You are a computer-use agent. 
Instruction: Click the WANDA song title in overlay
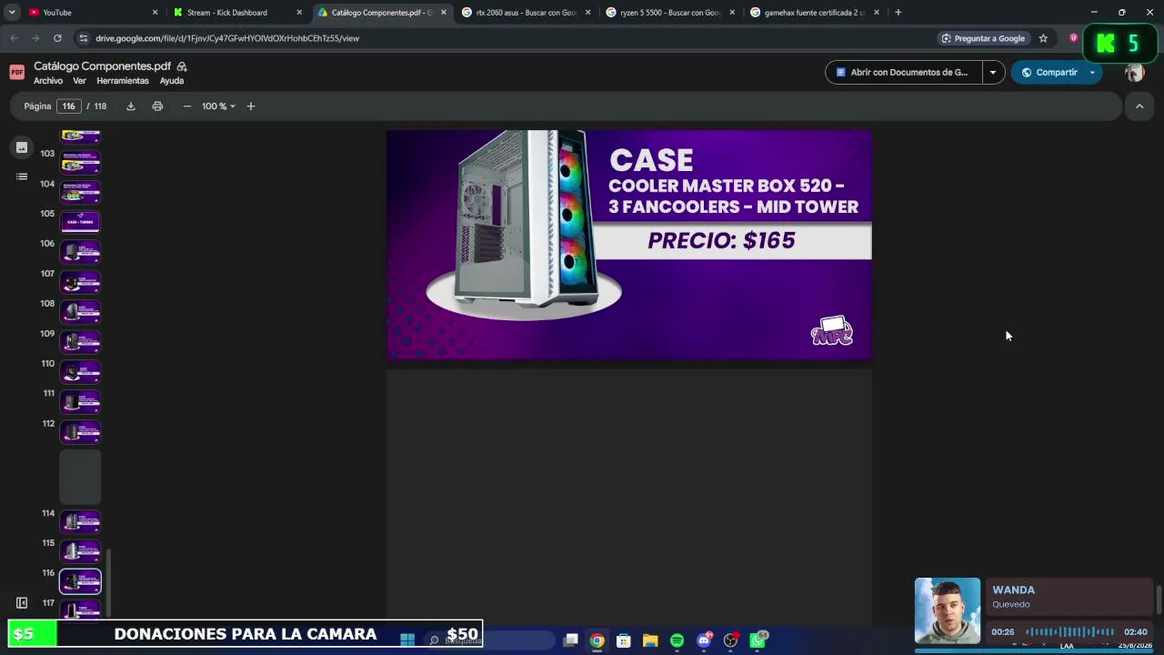1013,589
